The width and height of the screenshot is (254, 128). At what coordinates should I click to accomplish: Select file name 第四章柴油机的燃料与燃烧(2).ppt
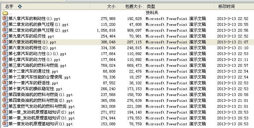click(40, 100)
